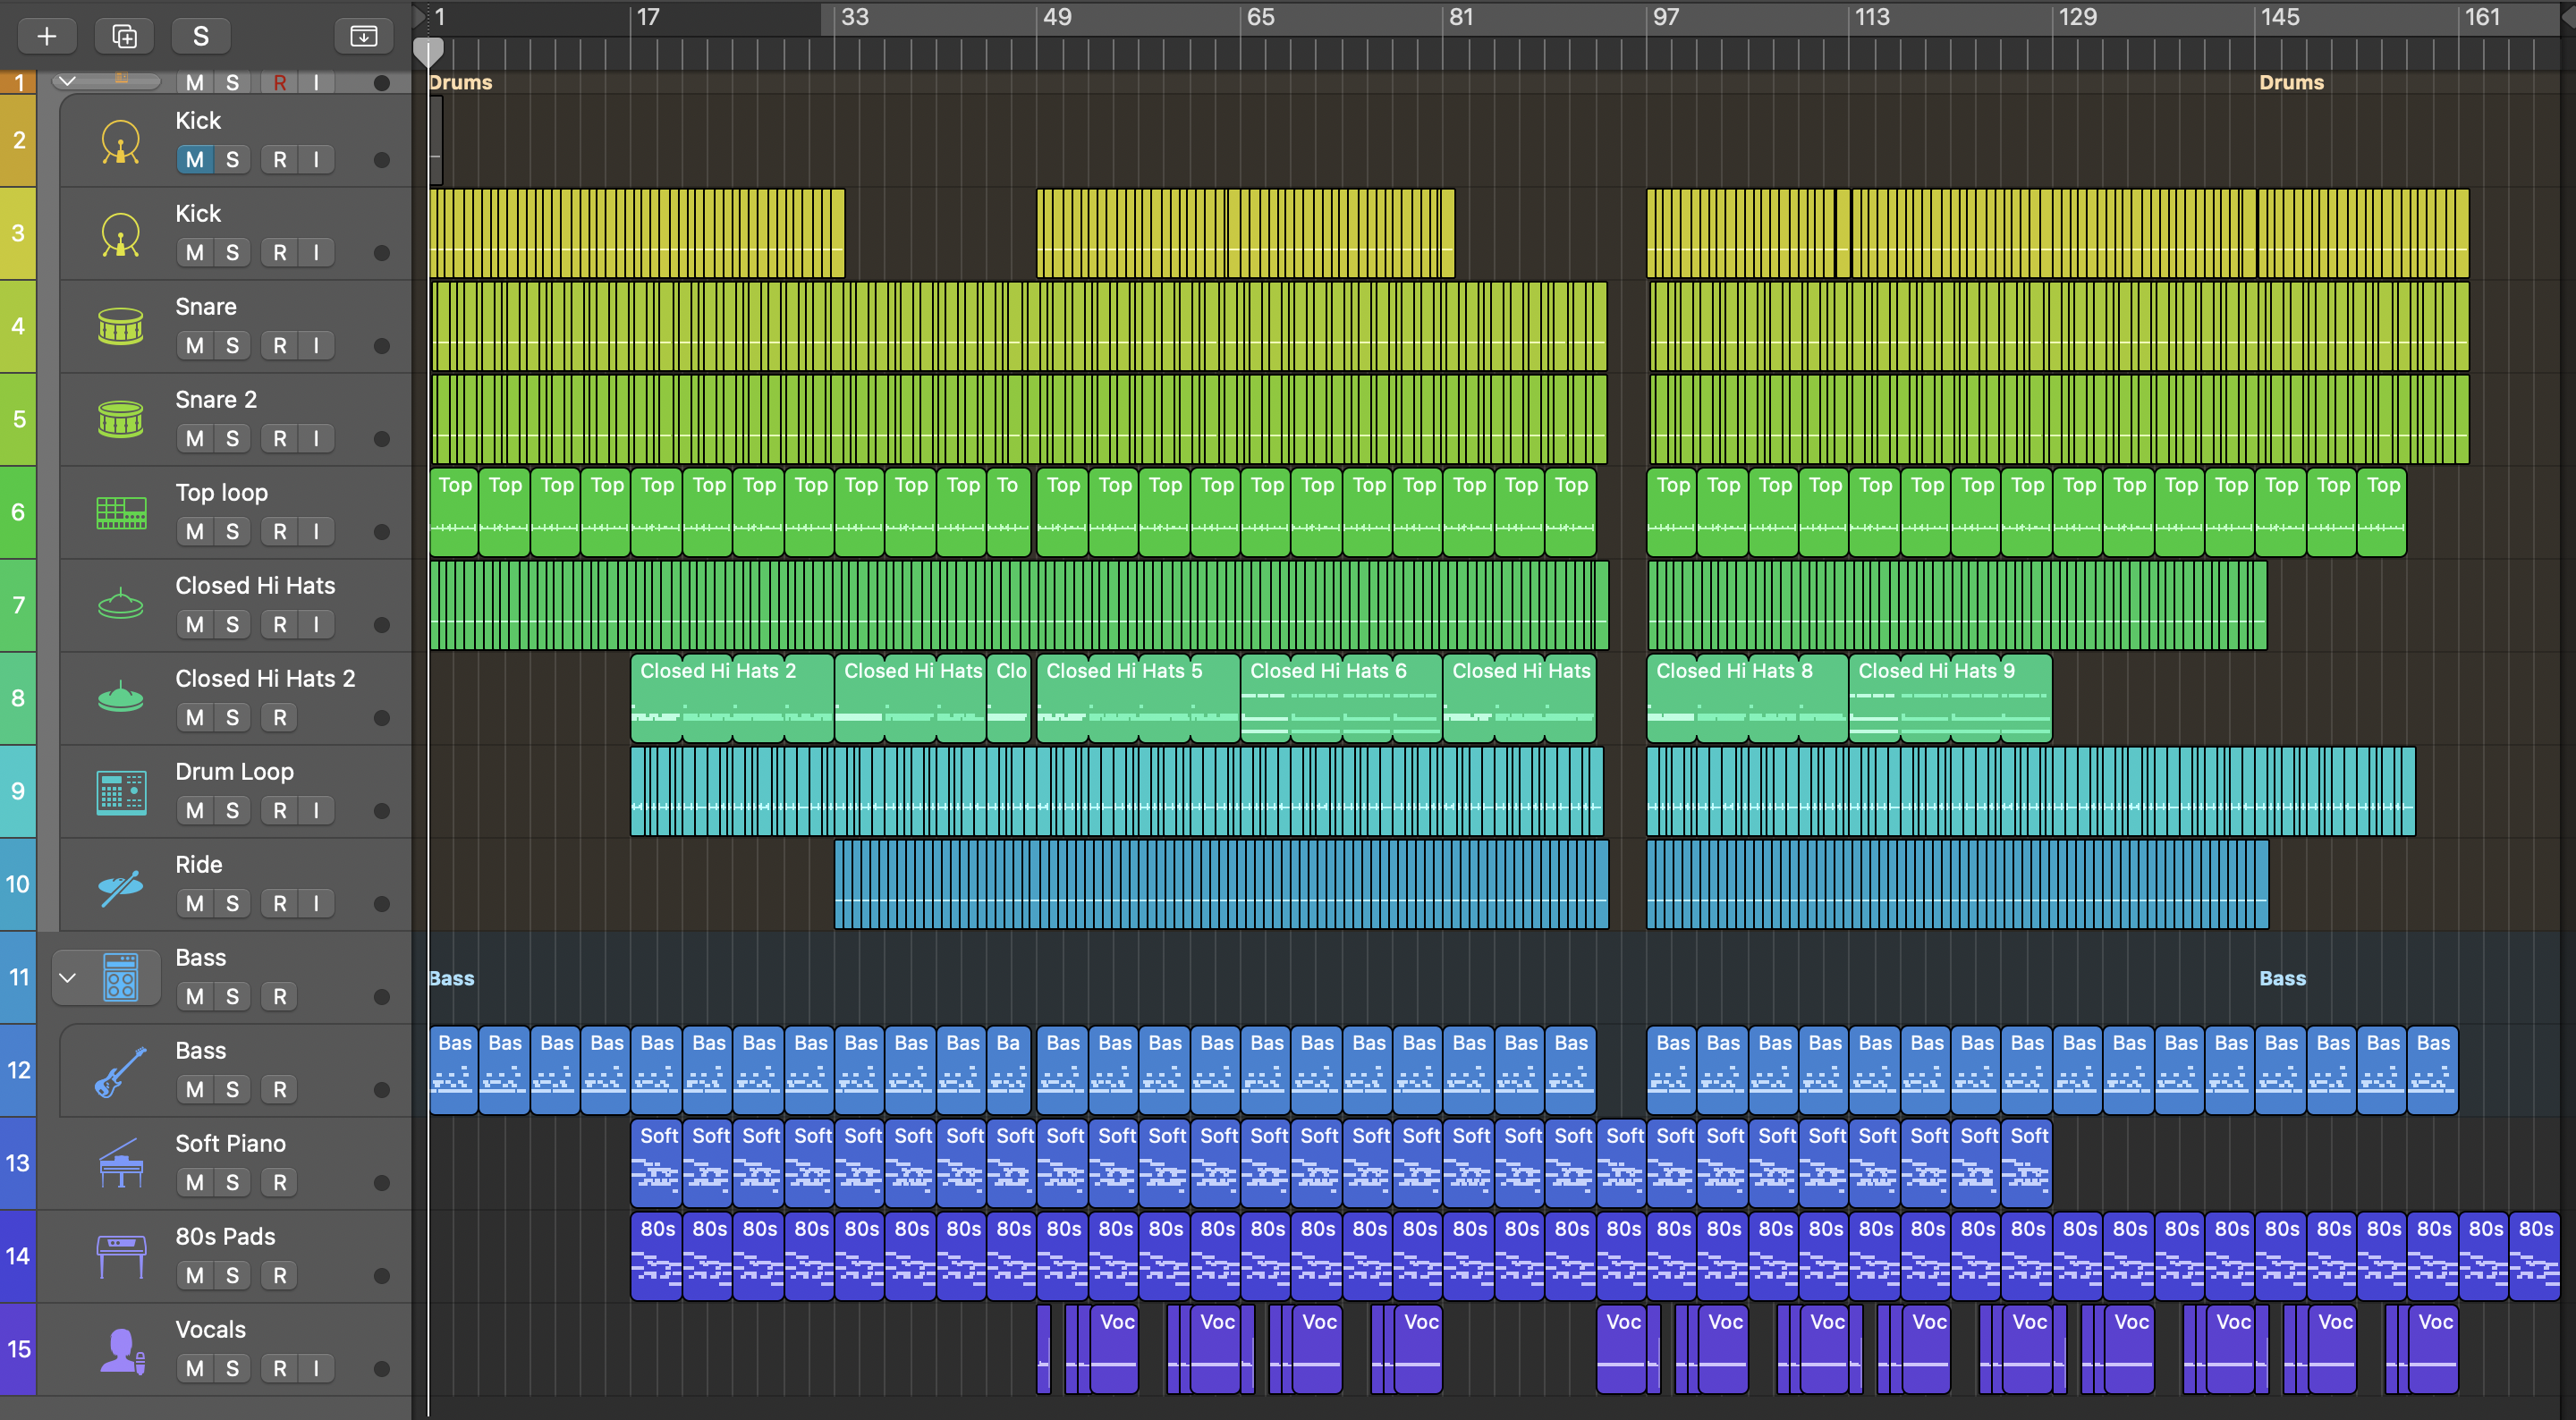Screen dimensions: 2576x1420
Task: Collapse the Bass track stack
Action: [67, 978]
